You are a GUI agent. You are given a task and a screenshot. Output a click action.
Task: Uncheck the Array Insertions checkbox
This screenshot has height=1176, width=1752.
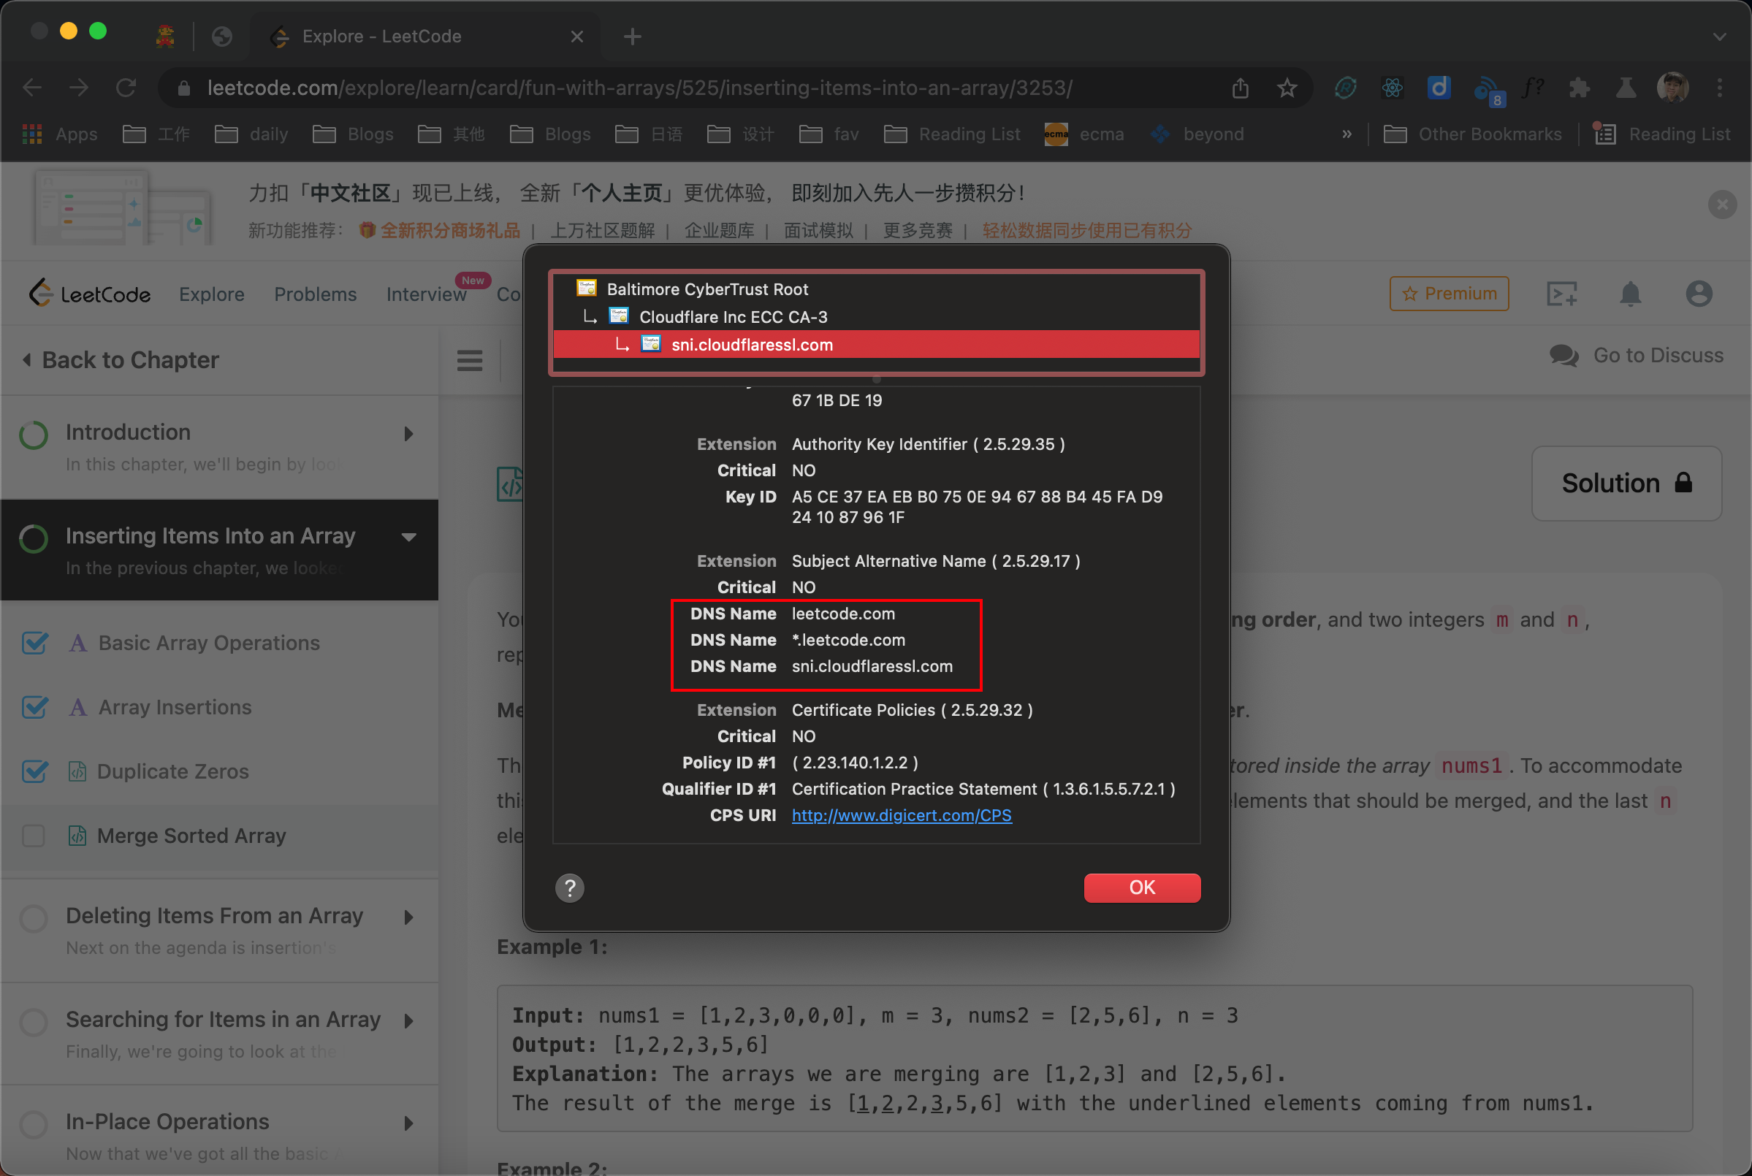(x=34, y=707)
